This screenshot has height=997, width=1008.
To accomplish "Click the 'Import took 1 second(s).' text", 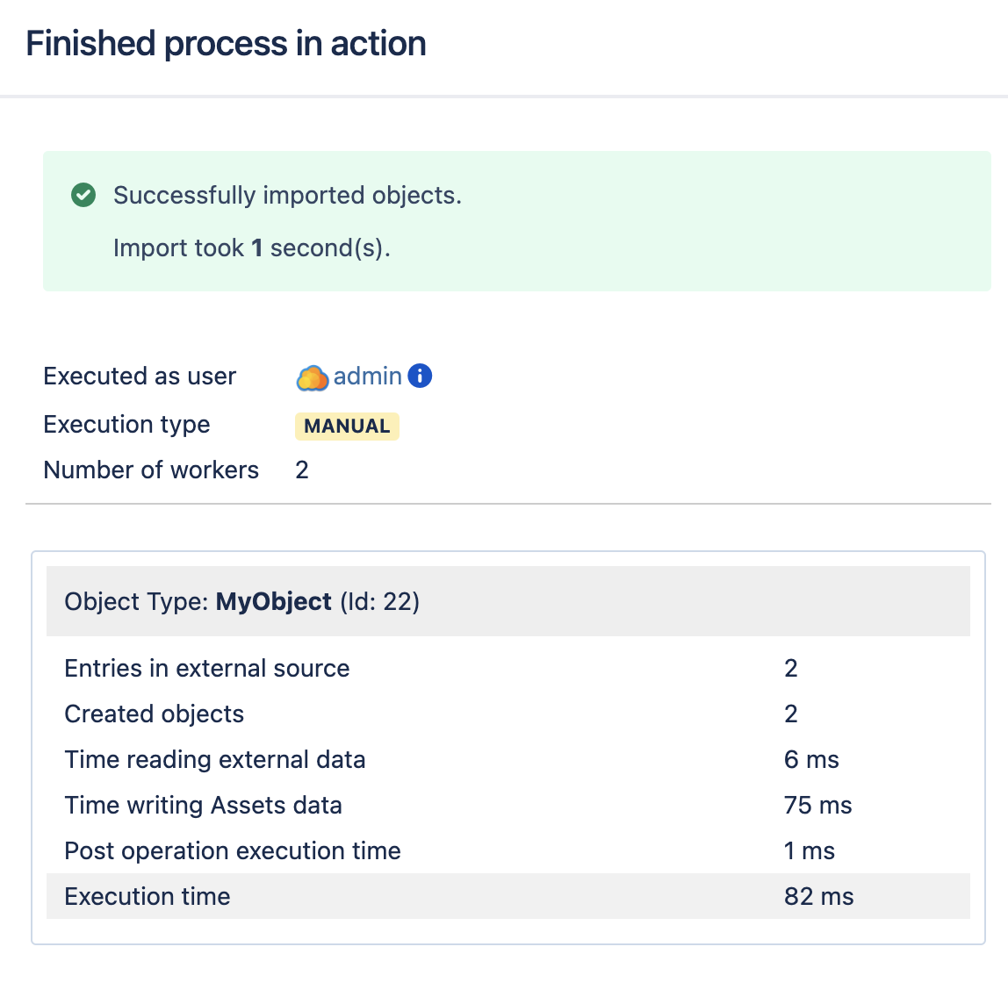I will point(251,248).
